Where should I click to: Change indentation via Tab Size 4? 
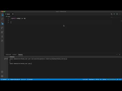click(x=92, y=79)
